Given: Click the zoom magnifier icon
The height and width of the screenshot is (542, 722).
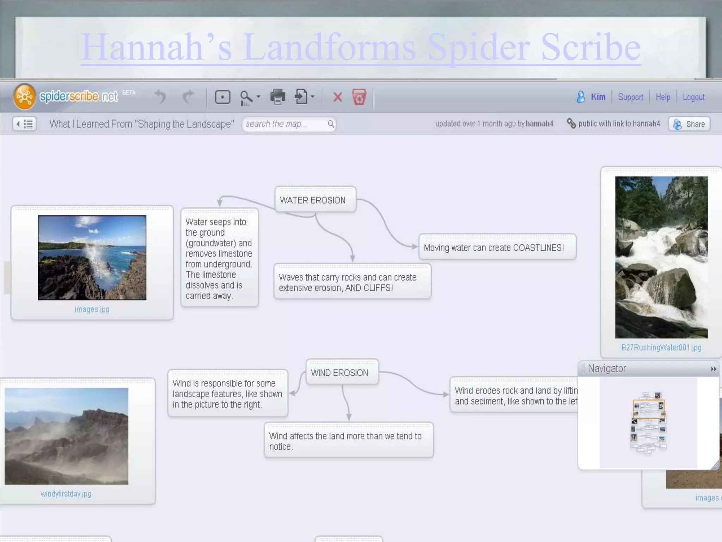Looking at the screenshot, I should [x=246, y=98].
